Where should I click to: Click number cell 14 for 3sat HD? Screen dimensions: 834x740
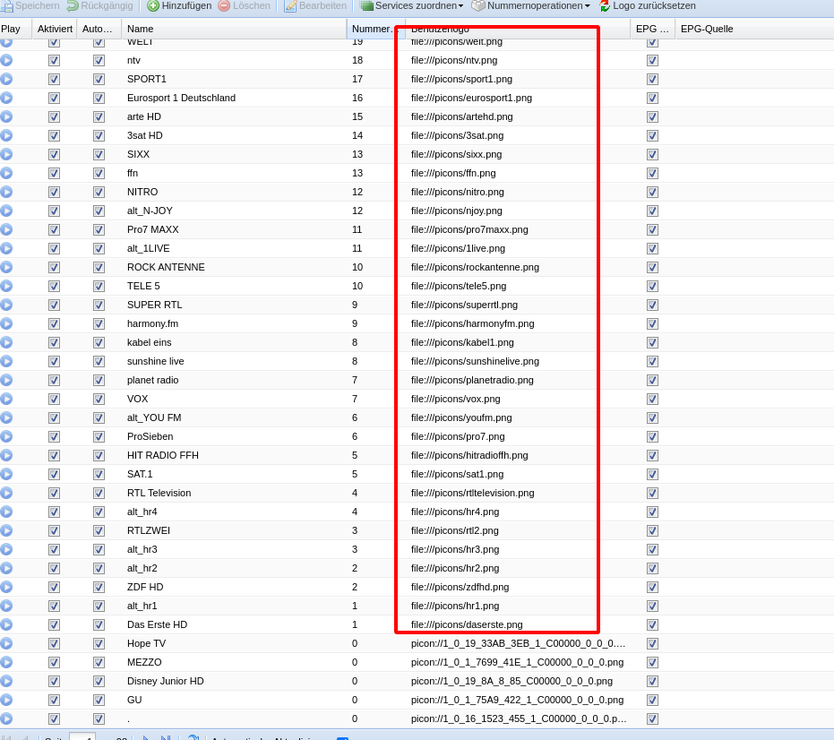click(x=357, y=135)
